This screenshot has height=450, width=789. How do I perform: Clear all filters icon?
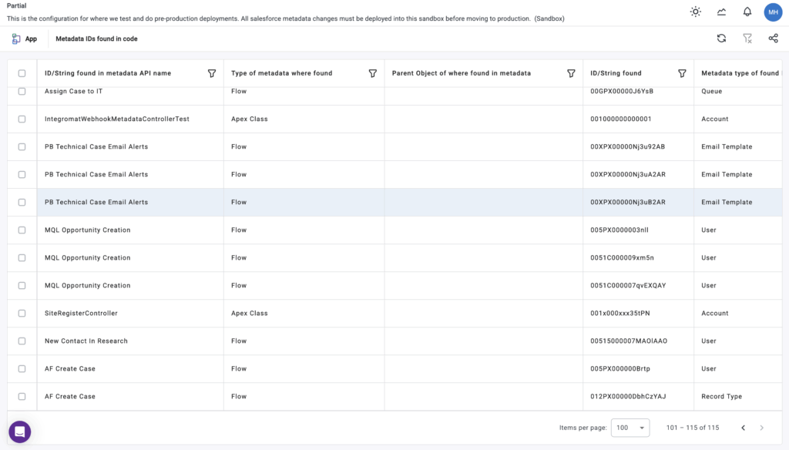click(747, 39)
